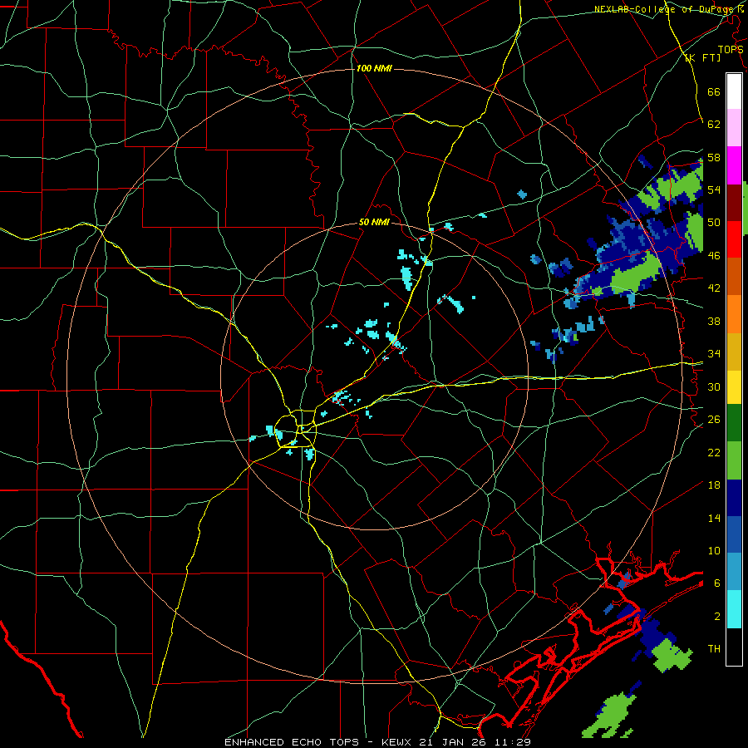The width and height of the screenshot is (748, 748).
Task: Pick the cyan legend band near 2
Action: (x=734, y=609)
